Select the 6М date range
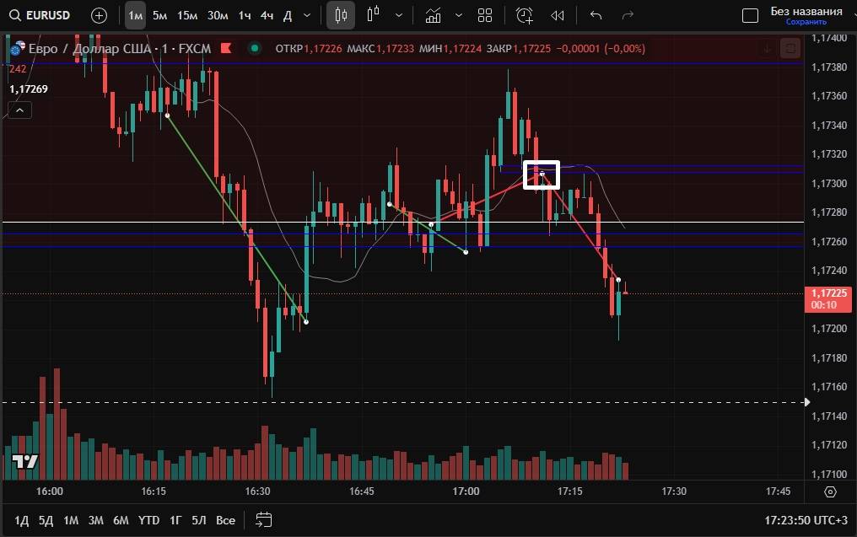 121,520
